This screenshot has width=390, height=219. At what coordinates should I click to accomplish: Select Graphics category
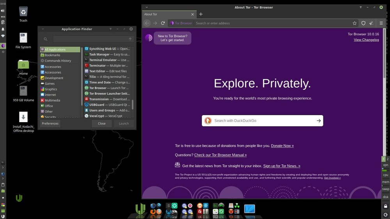tap(60, 89)
